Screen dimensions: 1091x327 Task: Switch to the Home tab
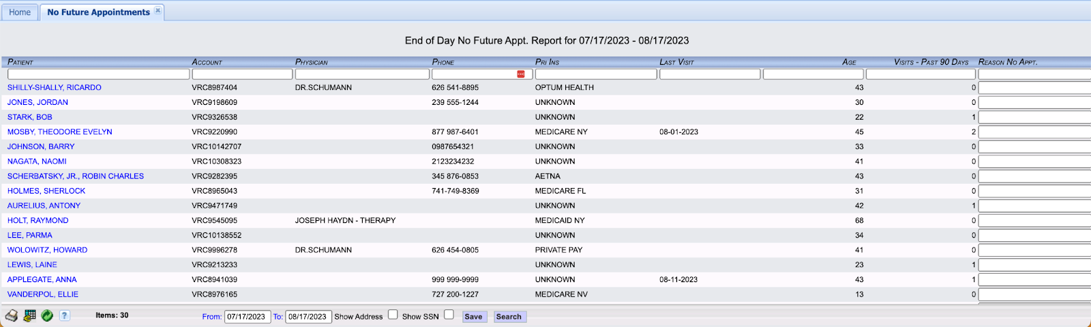coord(20,12)
